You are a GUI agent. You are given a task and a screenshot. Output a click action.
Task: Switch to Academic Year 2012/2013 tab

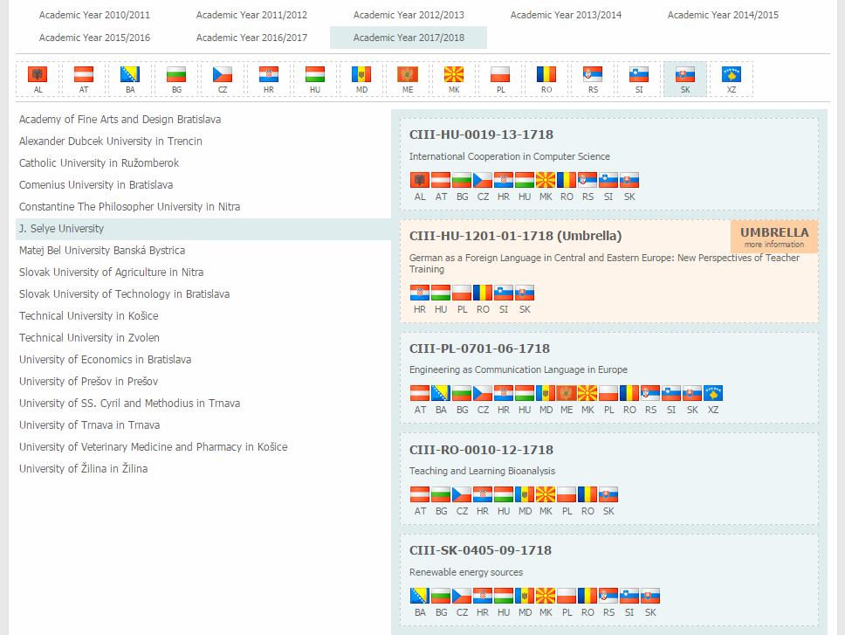[x=409, y=15]
